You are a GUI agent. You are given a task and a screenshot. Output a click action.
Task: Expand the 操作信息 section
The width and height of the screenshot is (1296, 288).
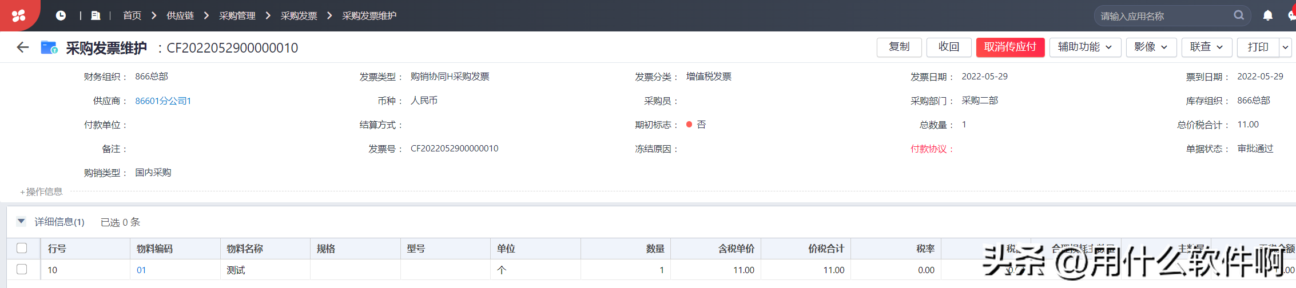(41, 192)
